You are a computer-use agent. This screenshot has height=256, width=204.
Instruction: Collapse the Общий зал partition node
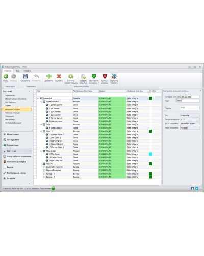coord(41,151)
